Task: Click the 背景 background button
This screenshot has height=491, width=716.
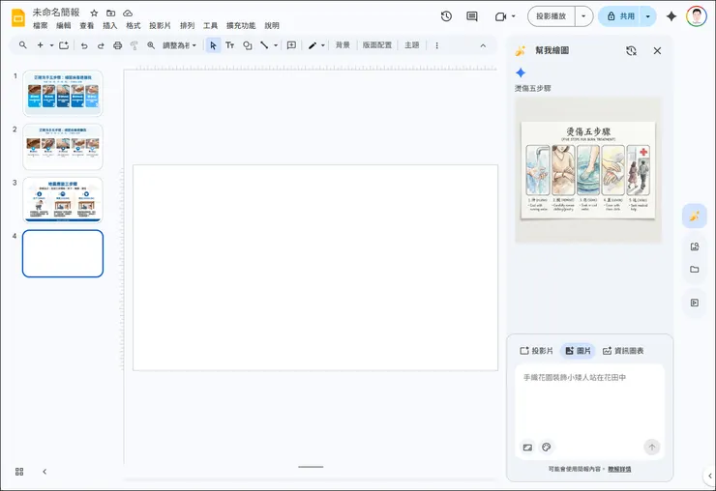Action: click(x=343, y=45)
